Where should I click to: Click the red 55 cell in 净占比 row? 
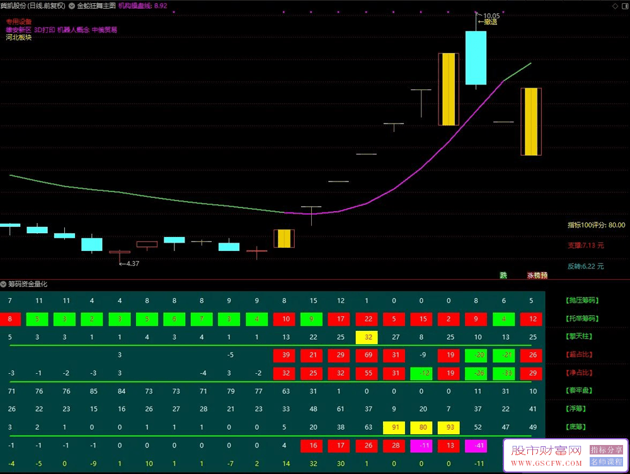367,373
